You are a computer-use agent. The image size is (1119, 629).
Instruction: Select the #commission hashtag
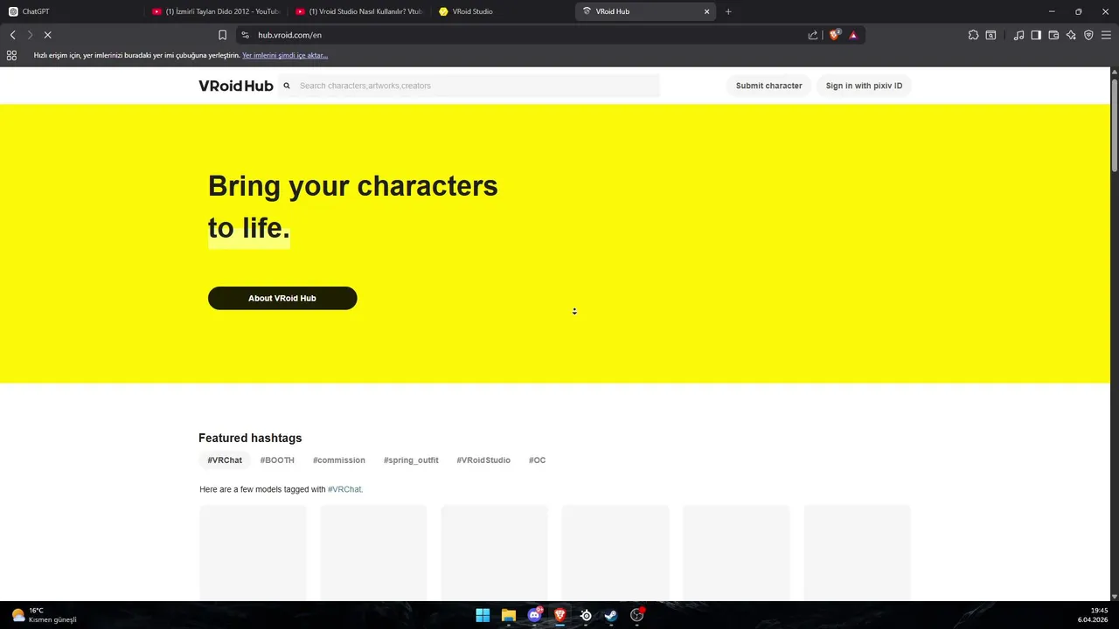[339, 460]
